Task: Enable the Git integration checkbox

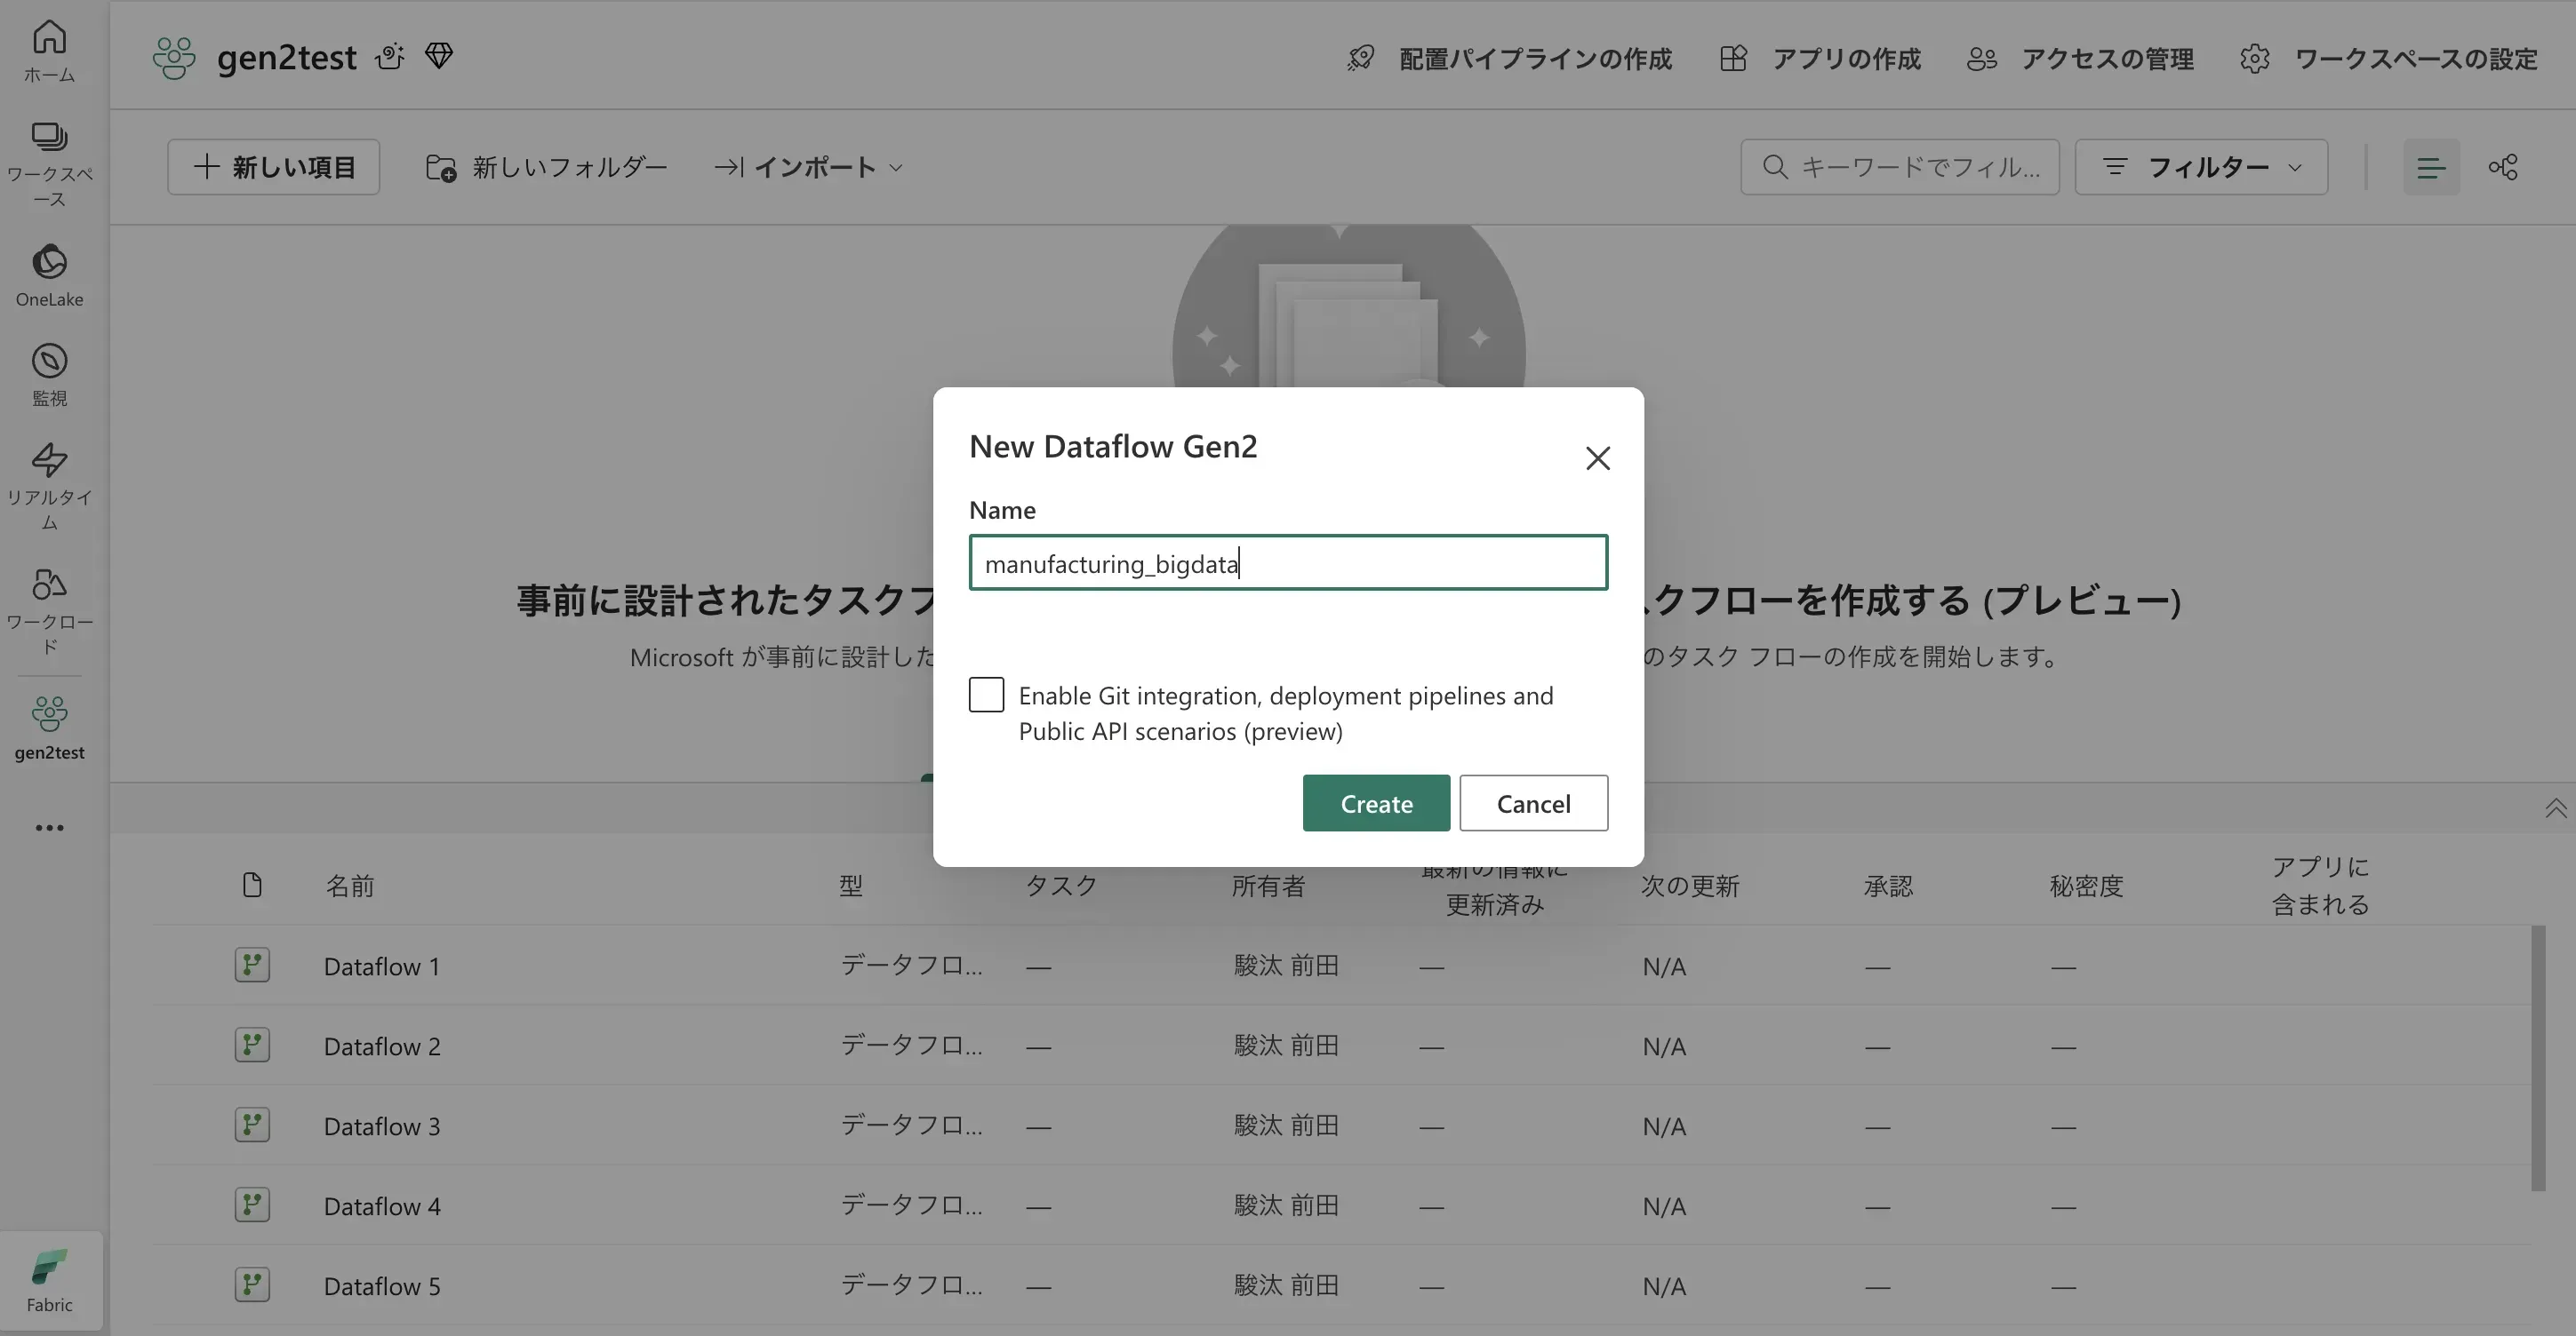Action: (986, 695)
